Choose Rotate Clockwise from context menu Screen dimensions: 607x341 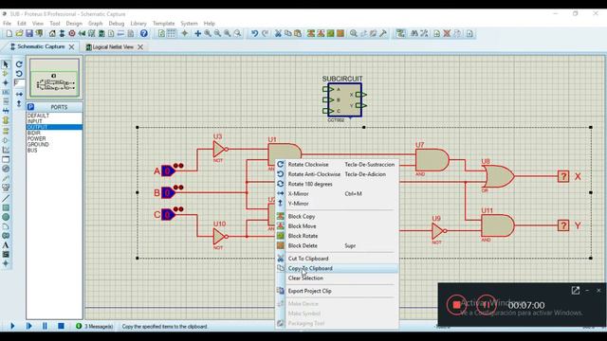[338, 165]
